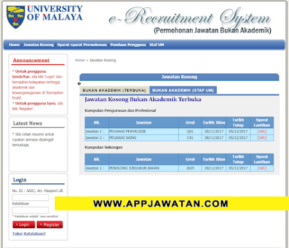Click Kumpulan Pengurusan dan Profesional heading
Screen dimensions: 289x248
(x=120, y=111)
